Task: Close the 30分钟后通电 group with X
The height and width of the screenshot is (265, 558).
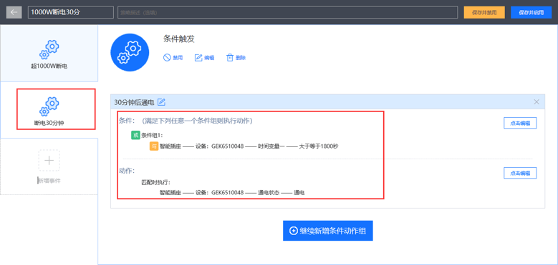Action: point(537,102)
